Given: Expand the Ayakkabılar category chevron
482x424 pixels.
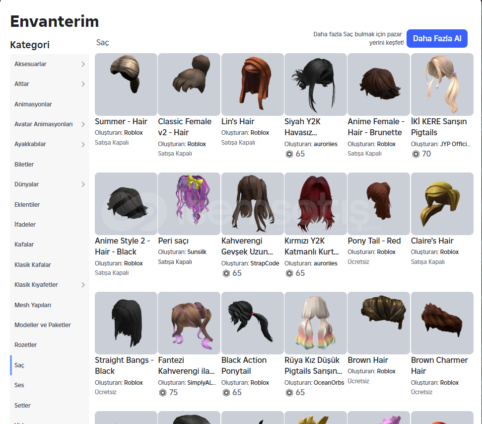Looking at the screenshot, I should tap(83, 145).
